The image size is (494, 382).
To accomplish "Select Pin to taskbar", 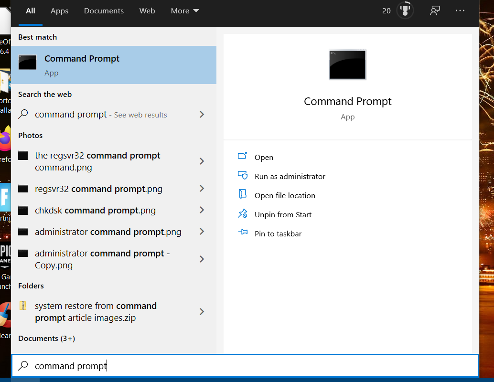I will click(278, 234).
